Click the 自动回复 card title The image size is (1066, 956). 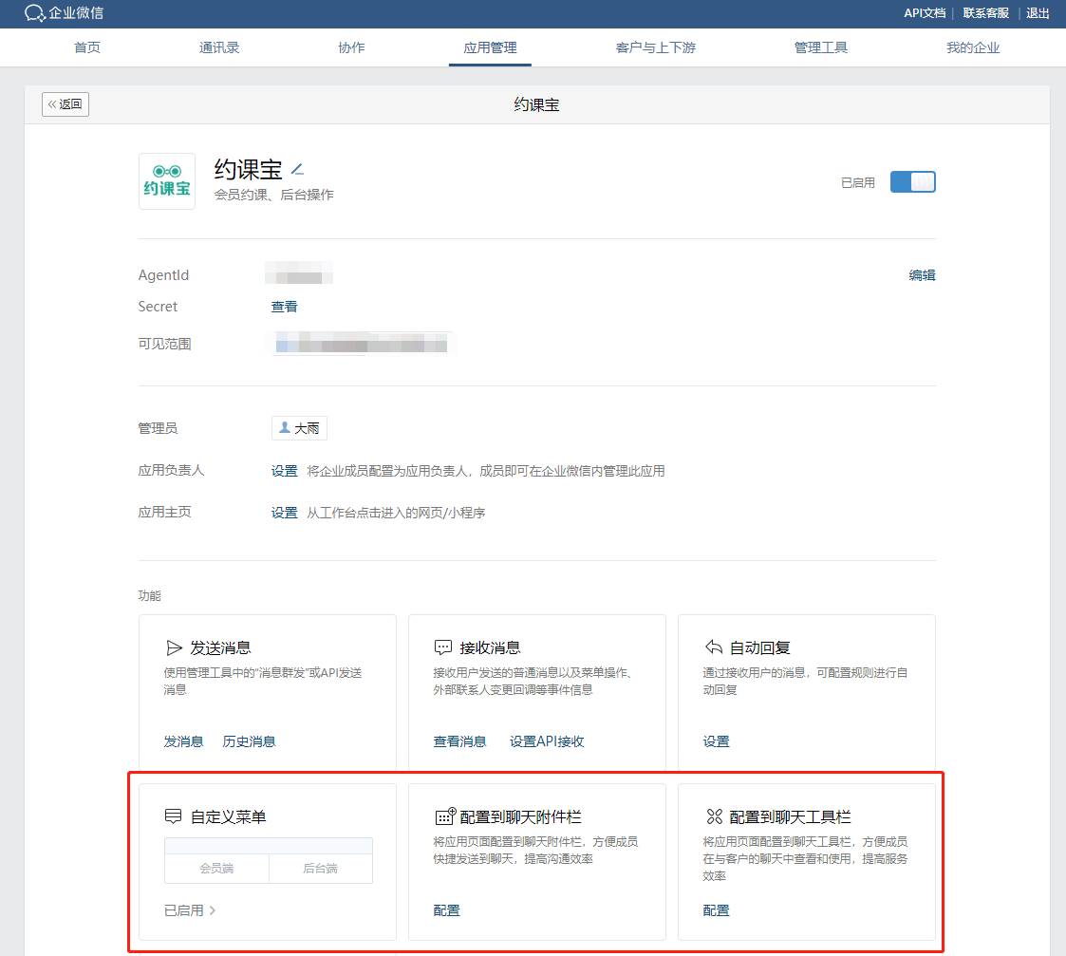tap(759, 648)
